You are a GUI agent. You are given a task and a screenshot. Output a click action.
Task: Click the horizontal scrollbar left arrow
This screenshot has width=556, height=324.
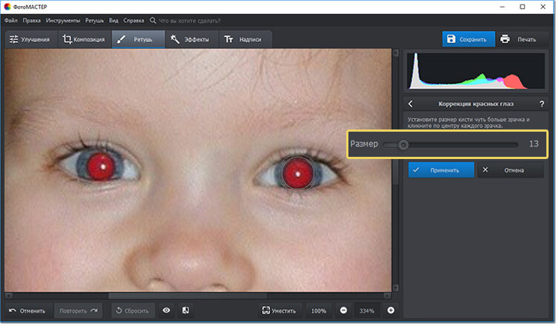tap(9, 296)
